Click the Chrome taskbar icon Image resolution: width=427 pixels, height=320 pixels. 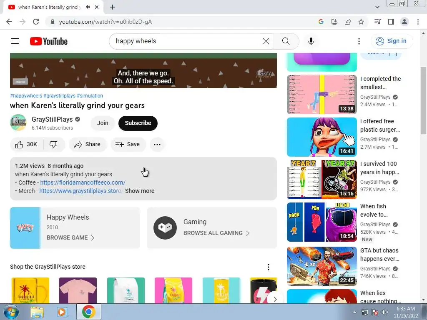(x=88, y=312)
